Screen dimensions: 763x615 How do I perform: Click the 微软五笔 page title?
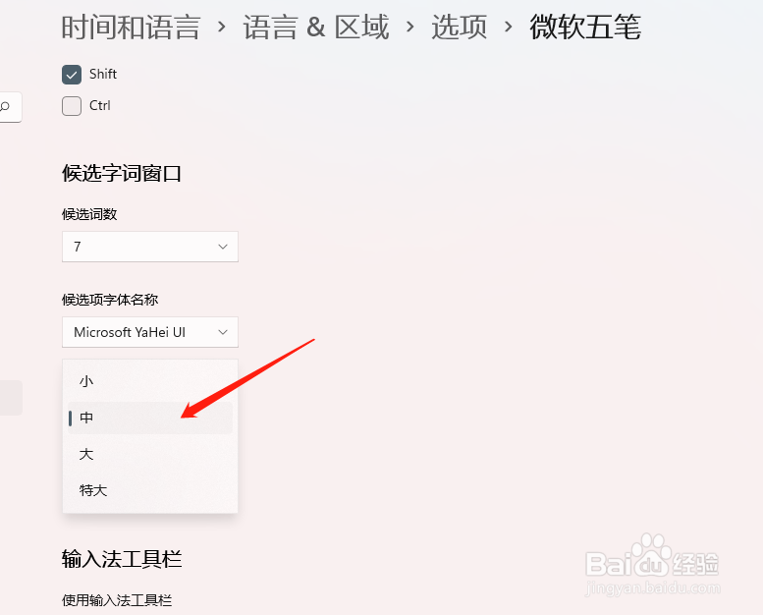click(x=585, y=28)
